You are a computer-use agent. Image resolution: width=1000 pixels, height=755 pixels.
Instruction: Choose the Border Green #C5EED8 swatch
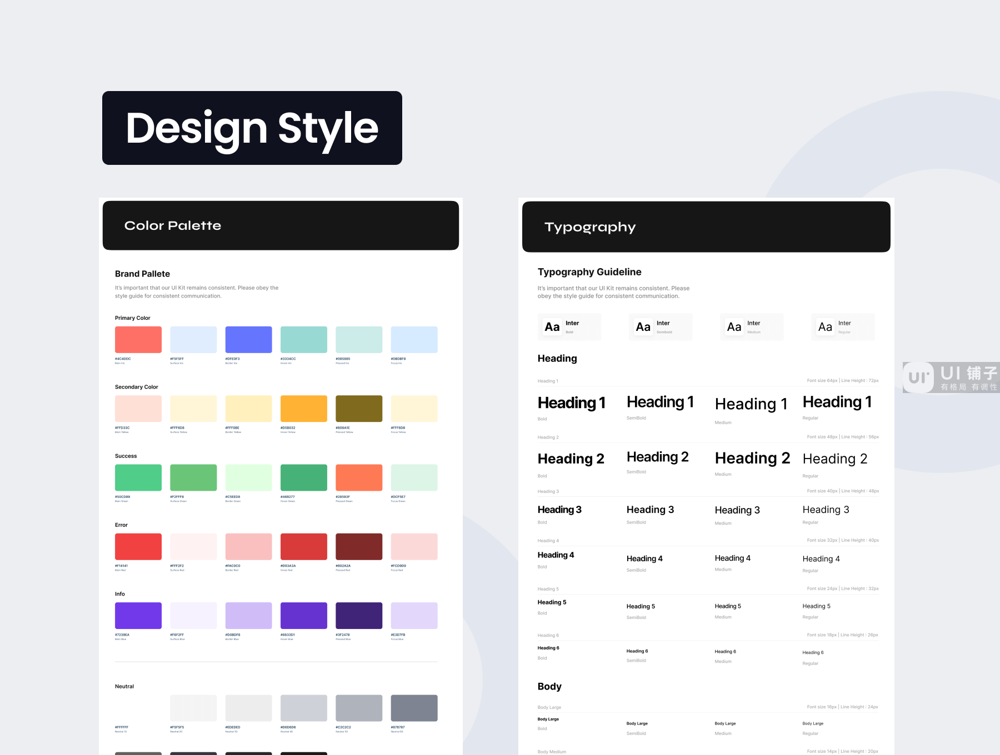[x=248, y=477]
